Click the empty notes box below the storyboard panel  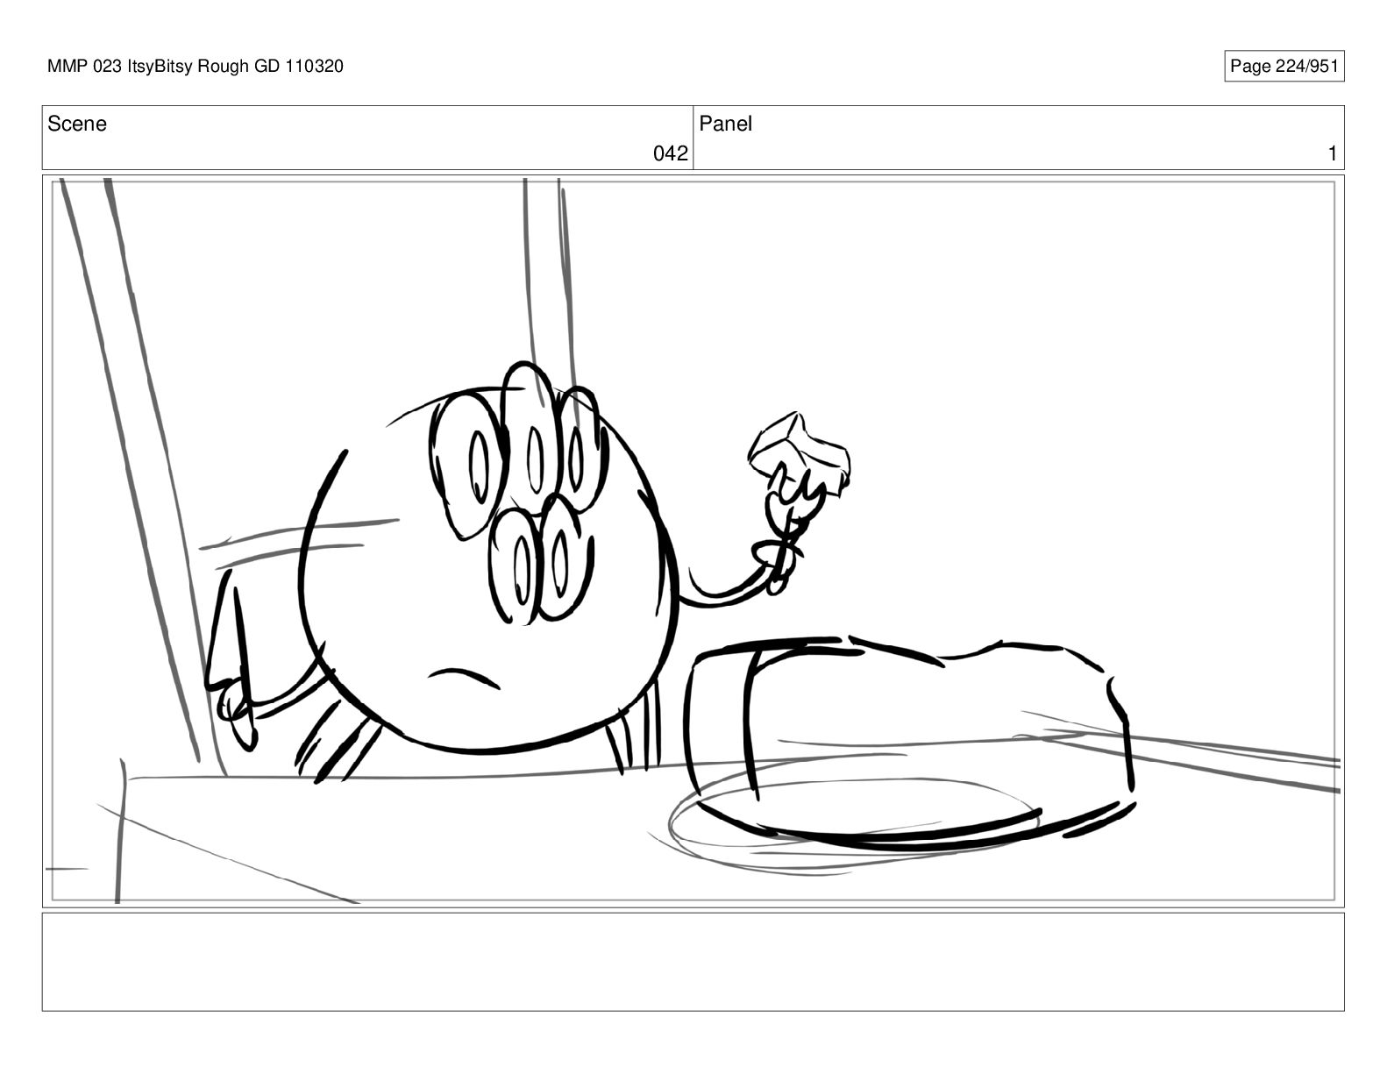(x=693, y=962)
